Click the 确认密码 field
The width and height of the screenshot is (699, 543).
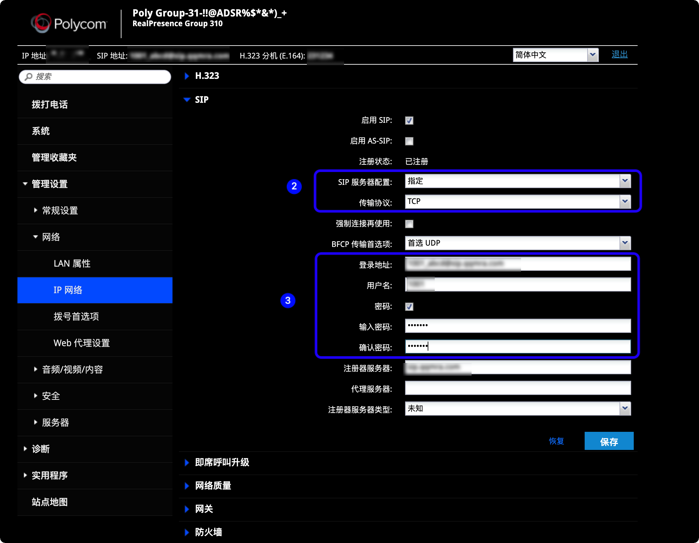[518, 346]
